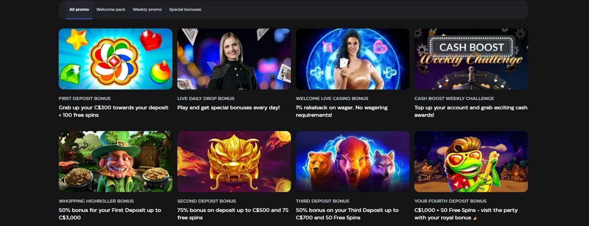Screen dimensions: 589x226
Task: Open the Weekly promo tab
Action: [147, 9]
